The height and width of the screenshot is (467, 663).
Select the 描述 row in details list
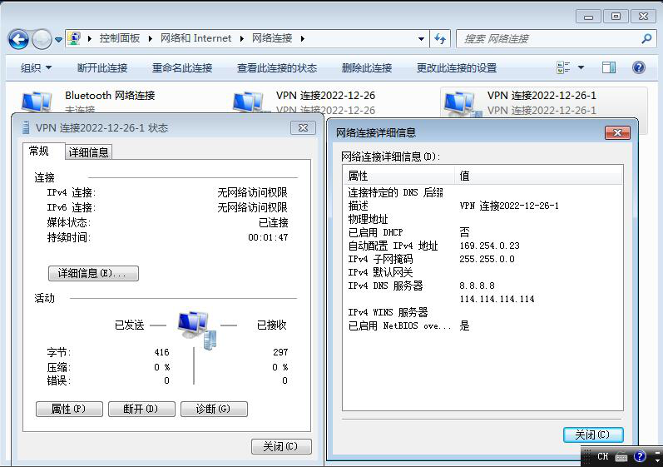[x=482, y=206]
